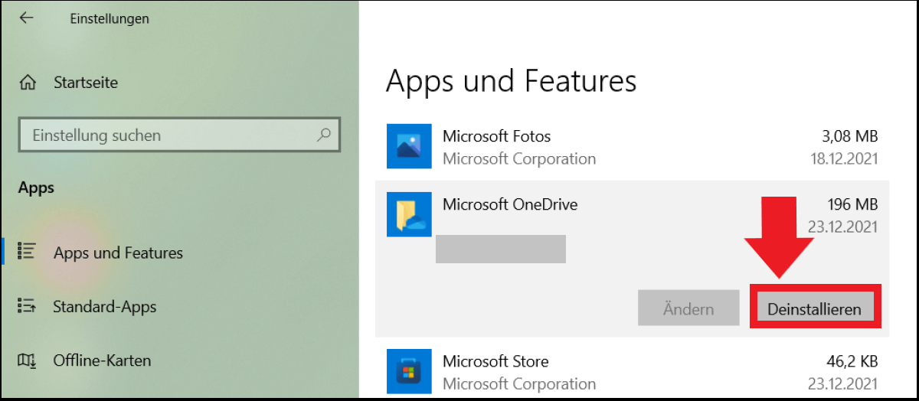
Task: Click the Microsoft Fotos app icon
Action: 409,147
